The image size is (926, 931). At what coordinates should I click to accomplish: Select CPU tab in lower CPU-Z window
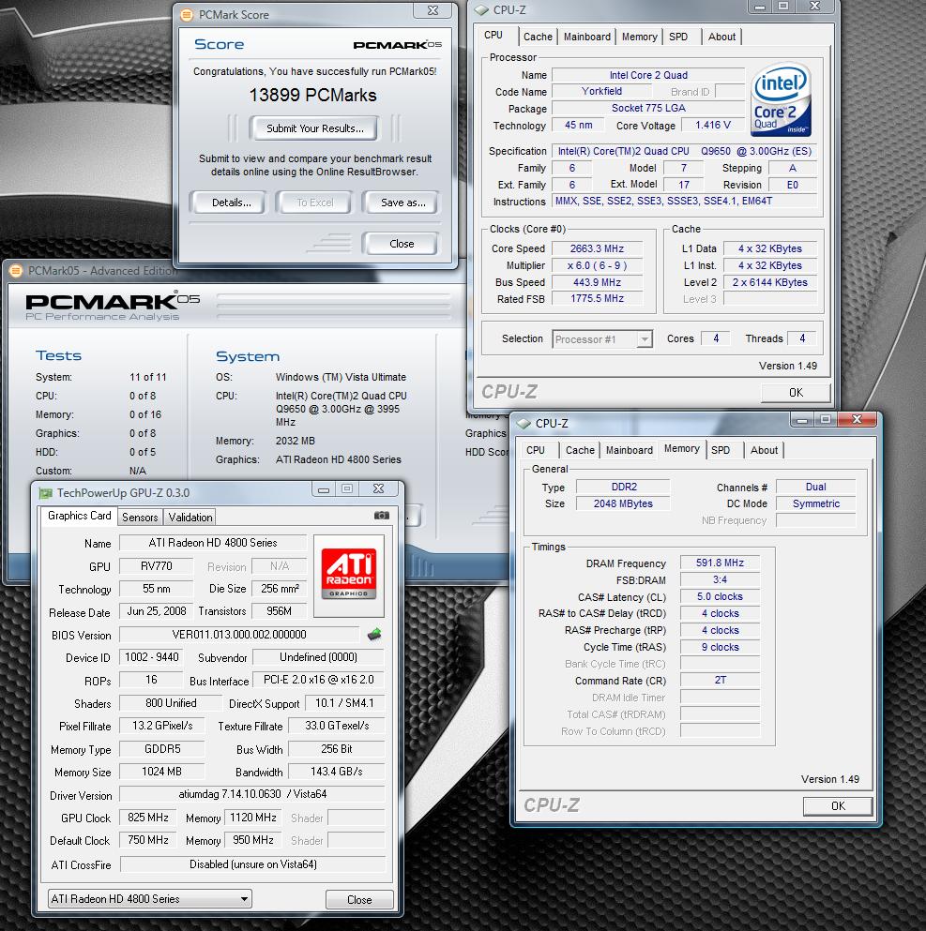pos(535,450)
